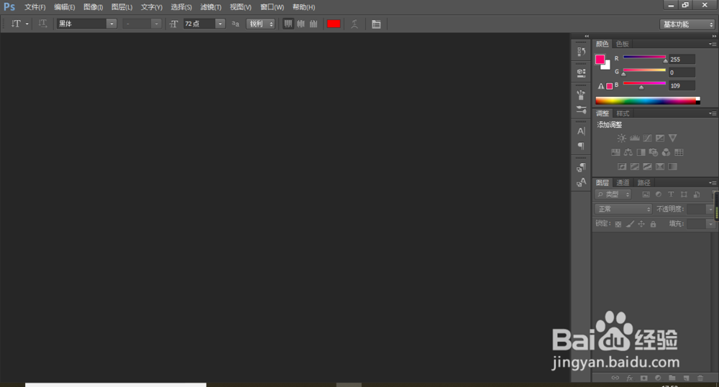The width and height of the screenshot is (719, 387).
Task: Open the character and paragraph panels toggle
Action: coord(376,24)
